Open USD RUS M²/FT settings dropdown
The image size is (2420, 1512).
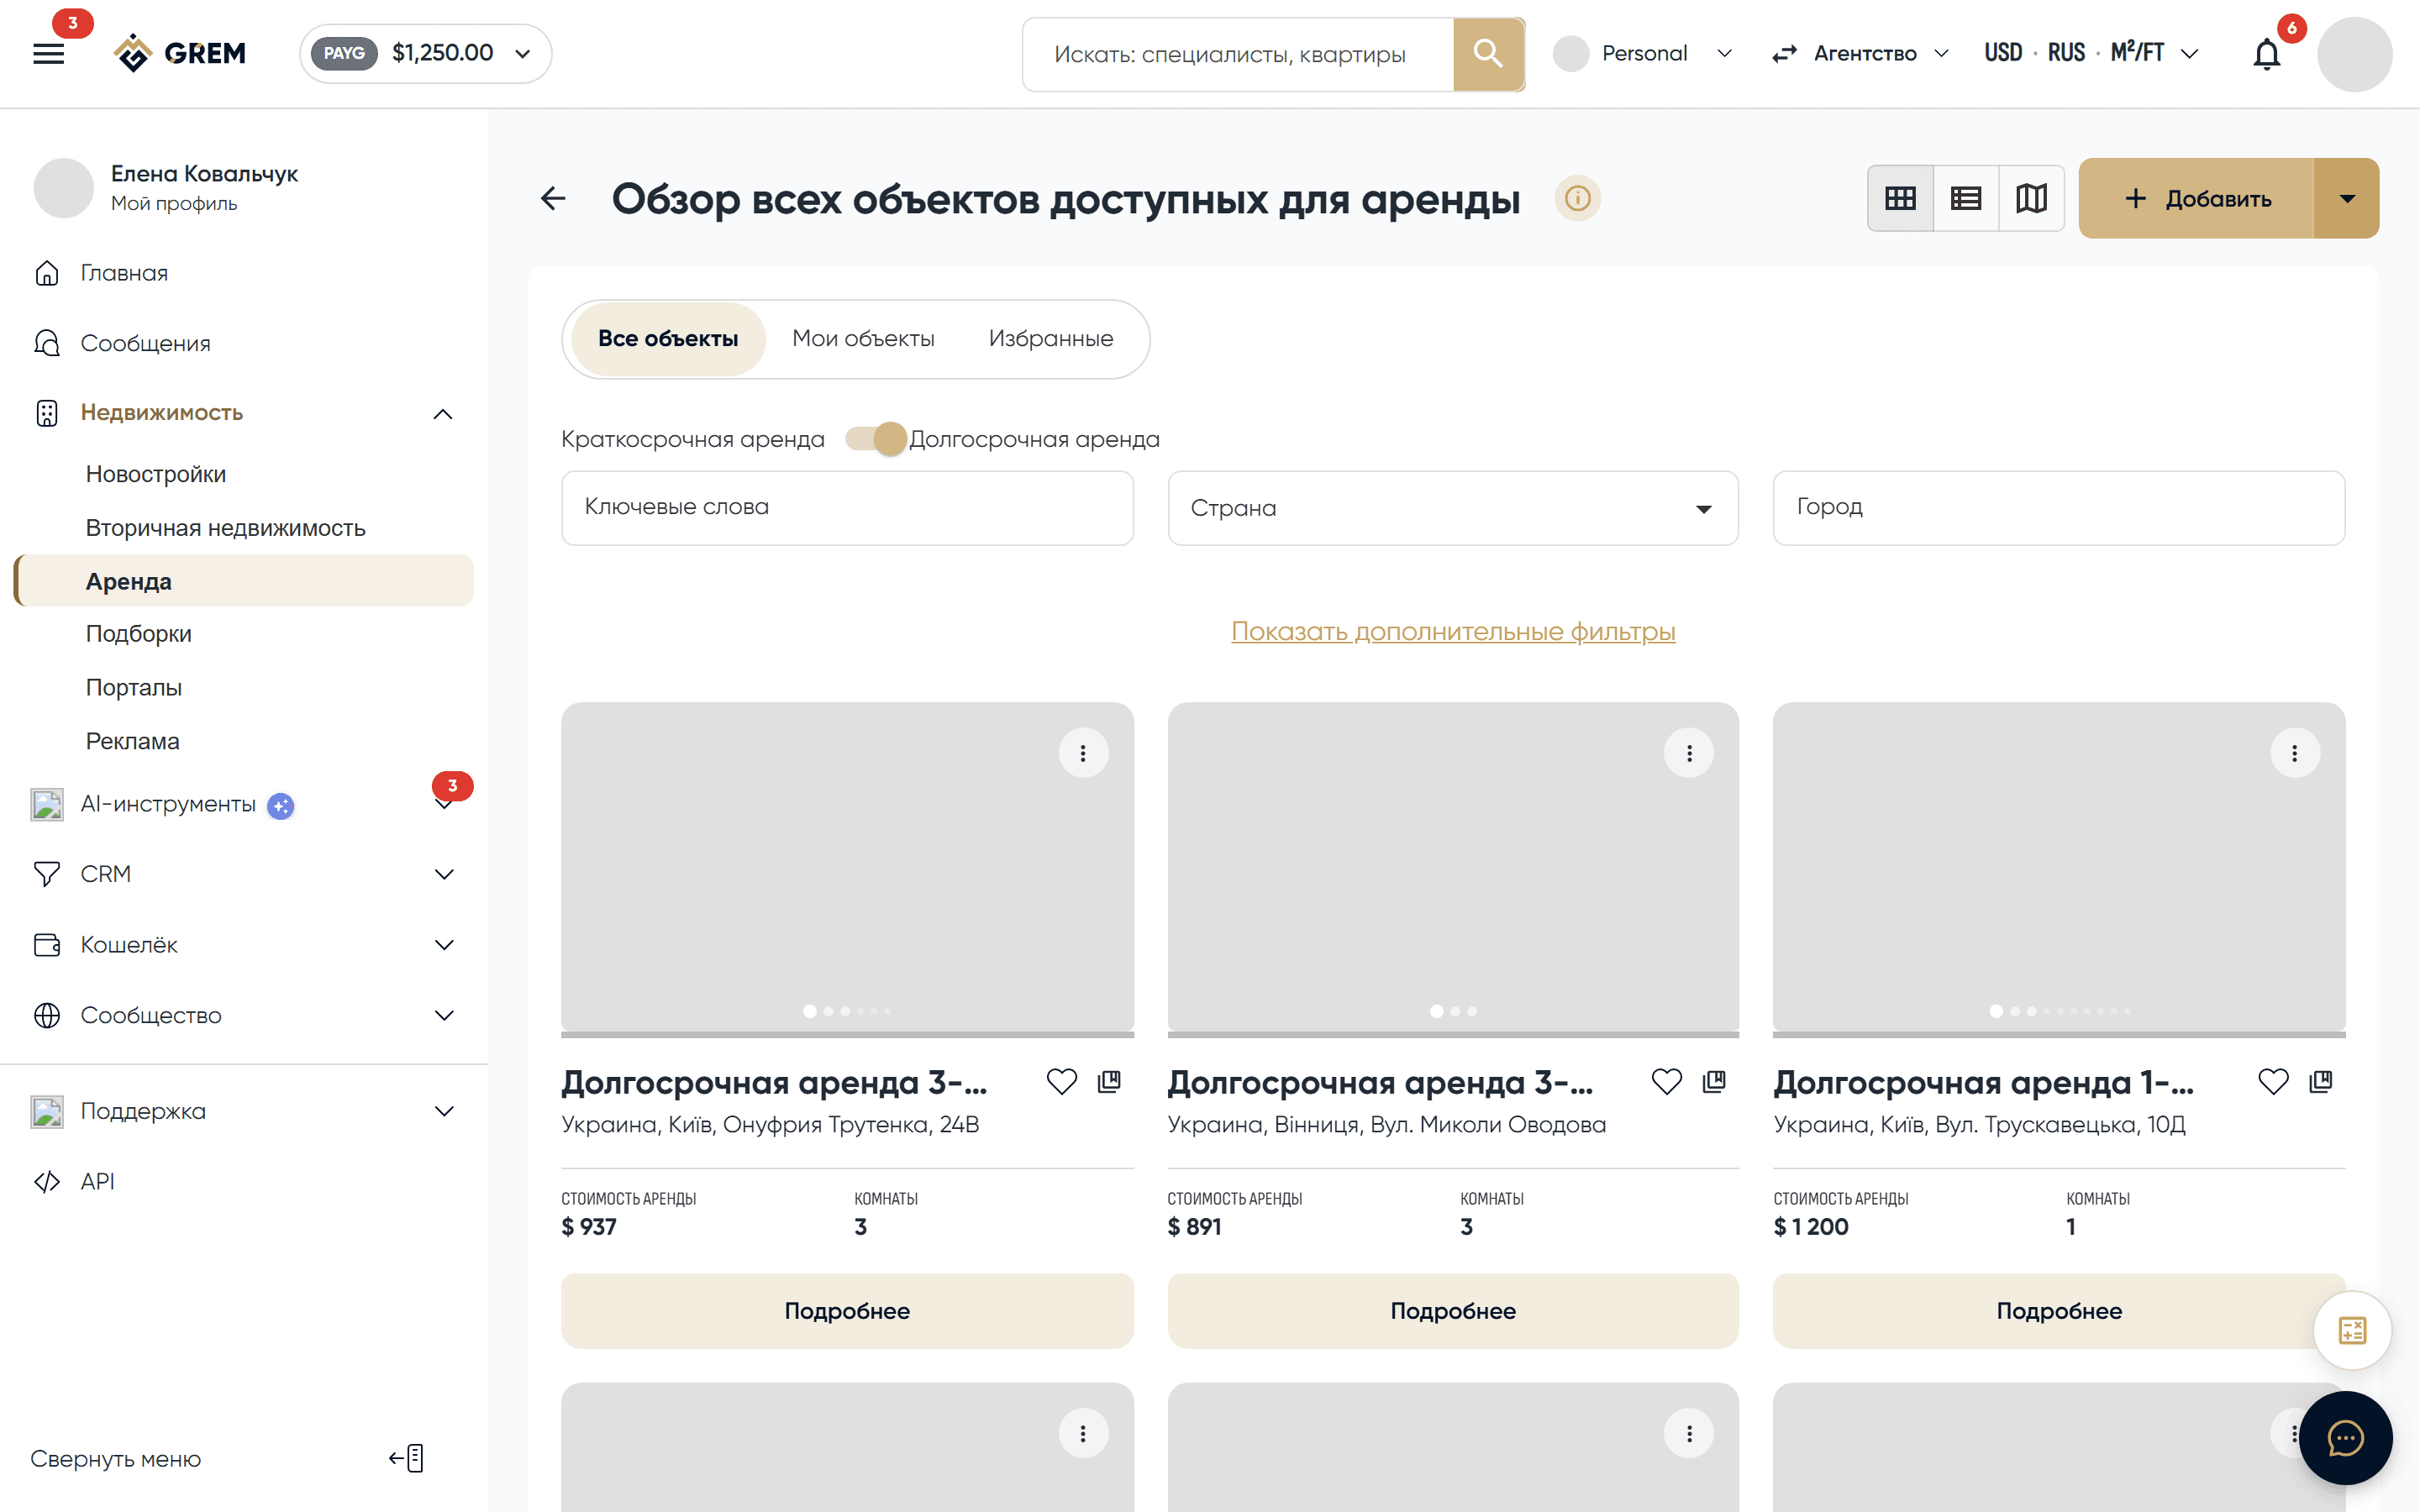(x=2092, y=53)
